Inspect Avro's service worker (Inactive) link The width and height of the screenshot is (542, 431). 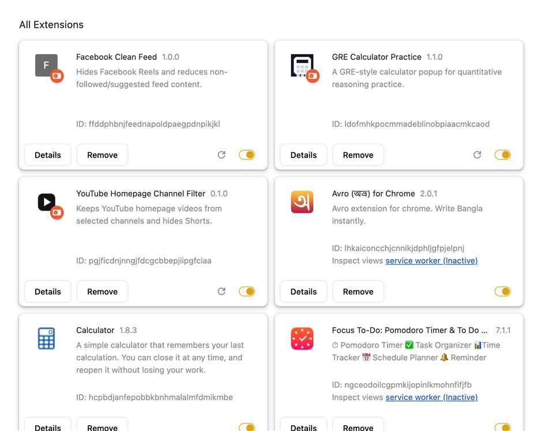pyautogui.click(x=432, y=260)
